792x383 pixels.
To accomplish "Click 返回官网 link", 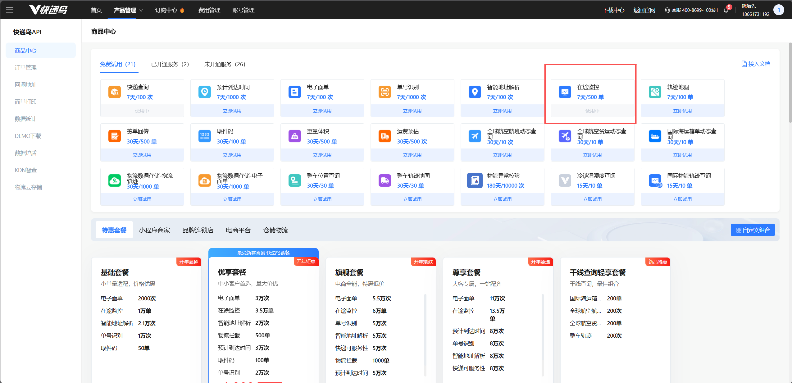I will (644, 10).
